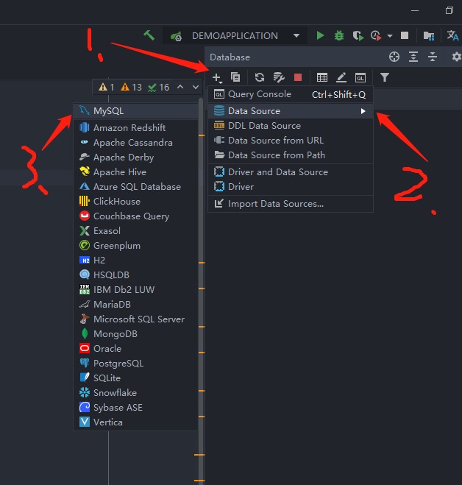Go to previous highlighted error arrow
This screenshot has height=485, width=462.
(180, 88)
